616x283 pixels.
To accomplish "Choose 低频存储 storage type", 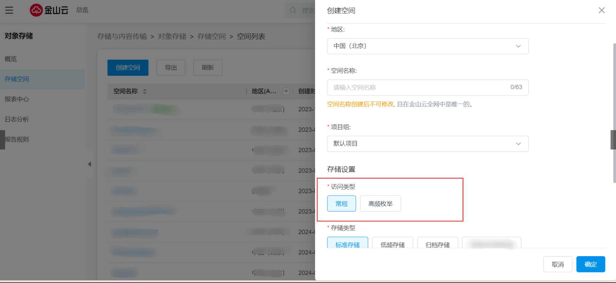I will (392, 243).
